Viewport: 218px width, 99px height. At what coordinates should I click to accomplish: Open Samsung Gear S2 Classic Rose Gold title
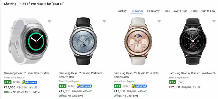coord(136,75)
